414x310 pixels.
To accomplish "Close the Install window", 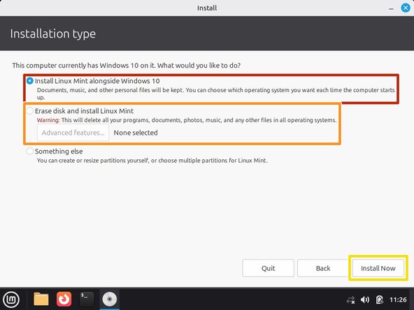I will [x=406, y=8].
